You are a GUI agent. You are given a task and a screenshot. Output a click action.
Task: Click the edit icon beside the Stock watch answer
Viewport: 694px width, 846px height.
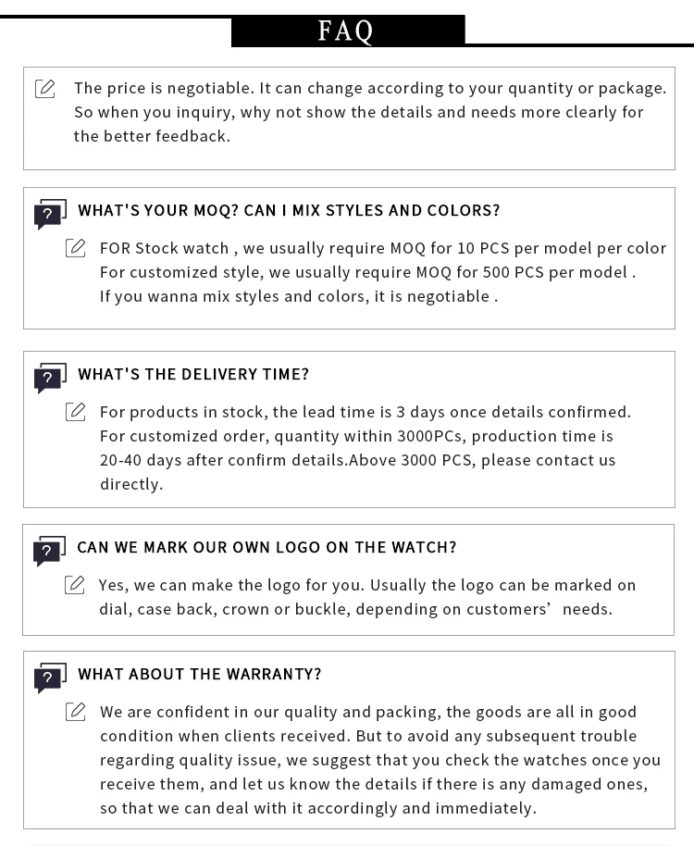click(76, 248)
